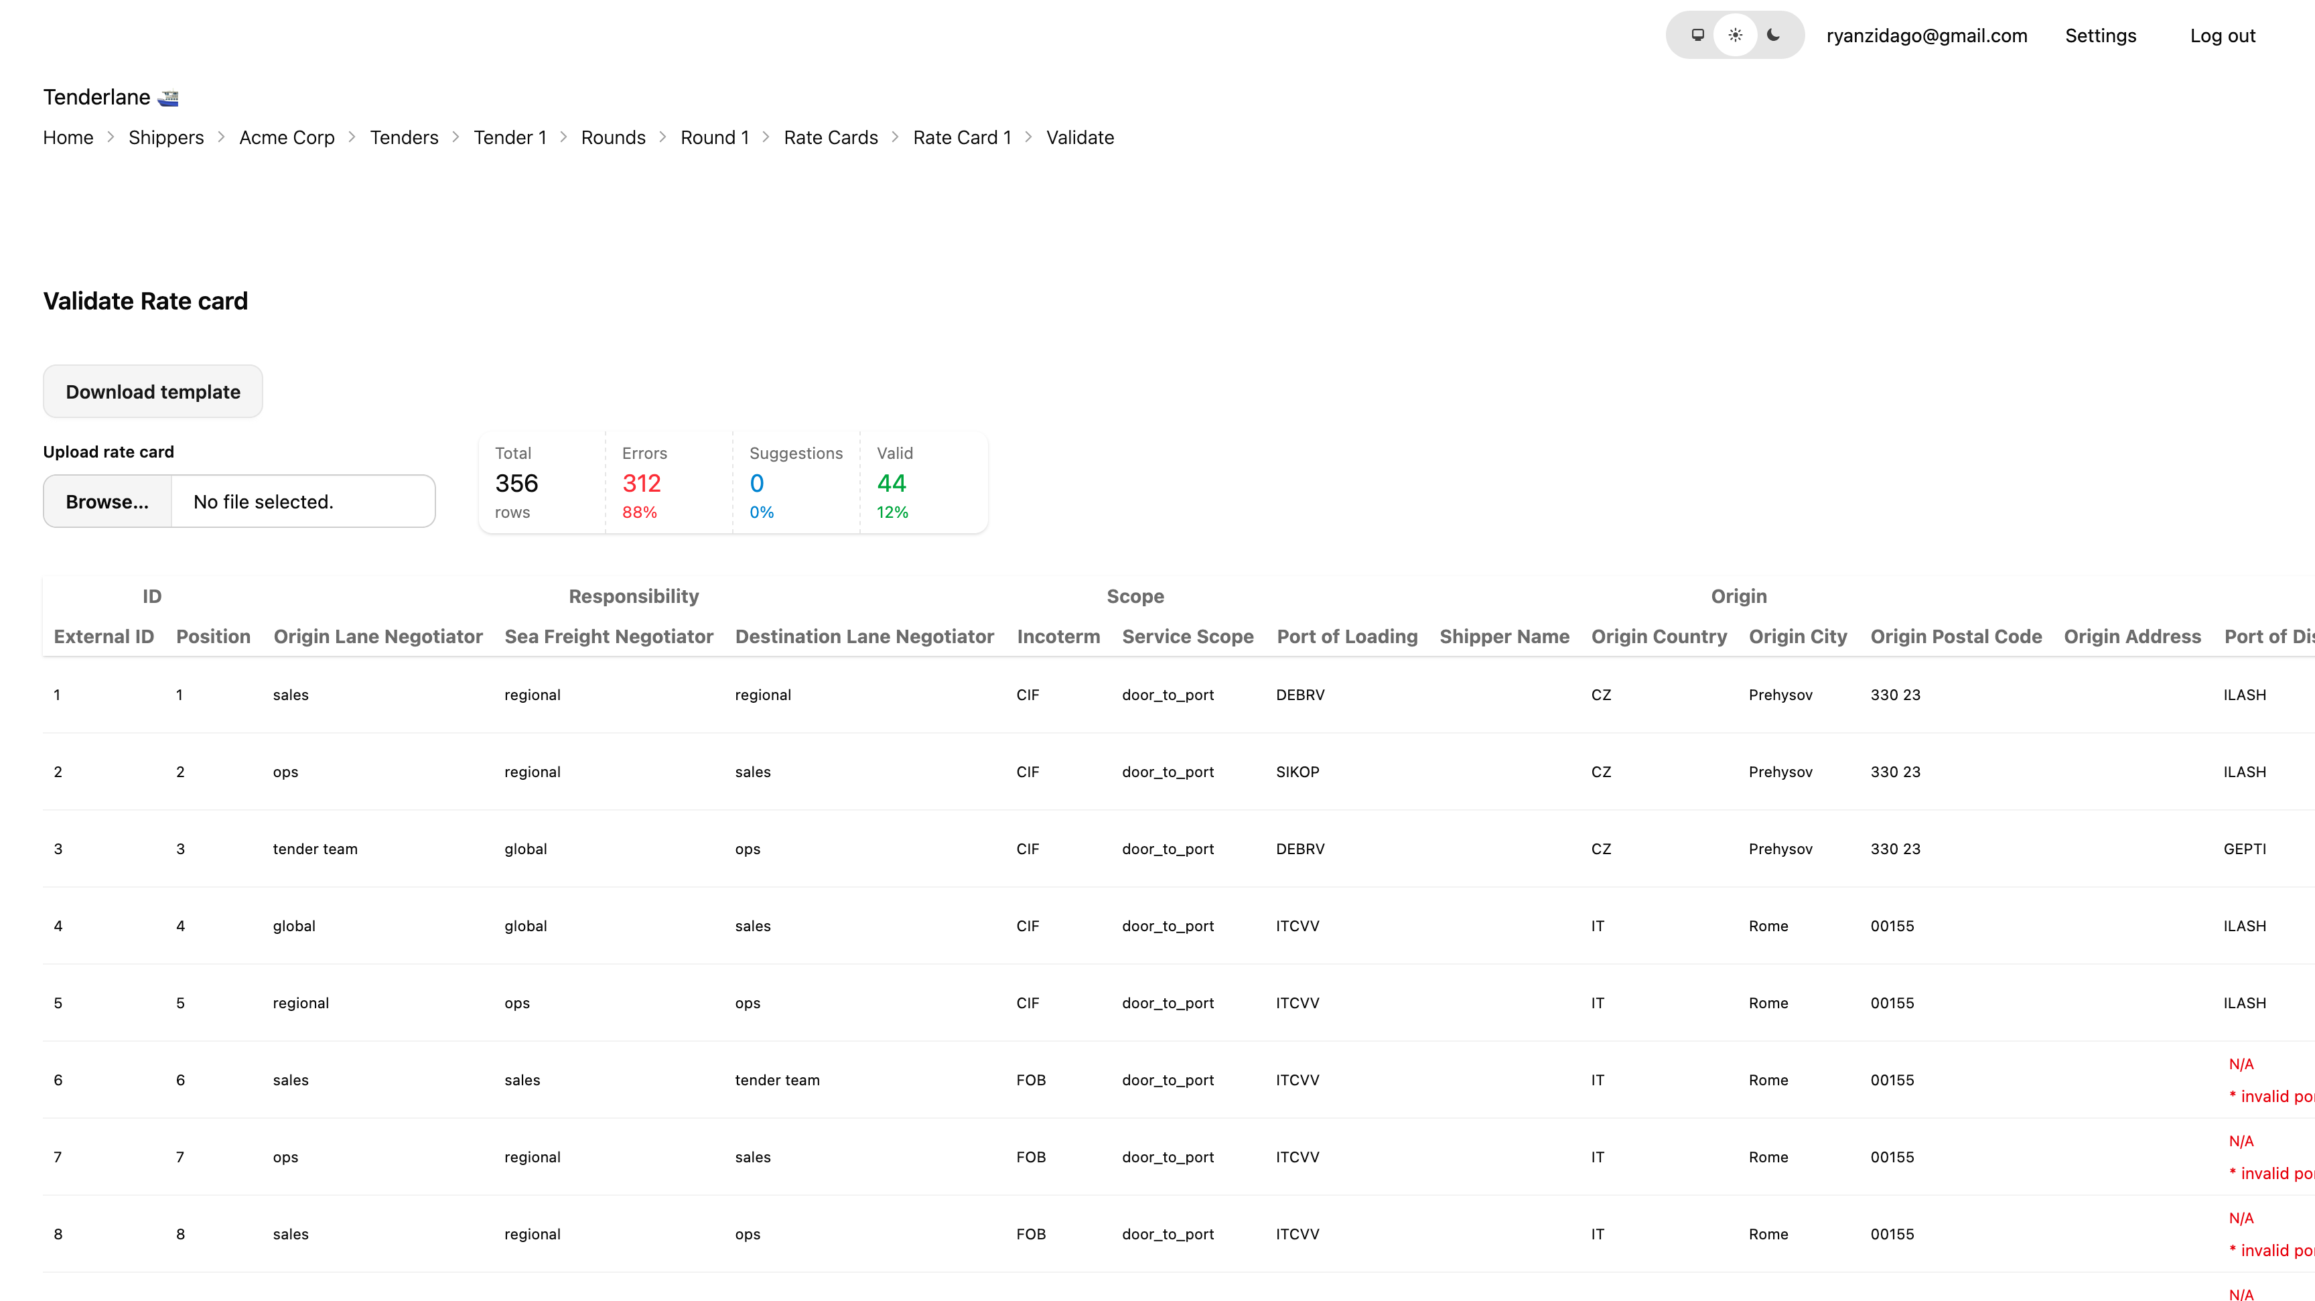Switch to system theme using monitor icon
2315x1301 pixels.
click(x=1699, y=35)
